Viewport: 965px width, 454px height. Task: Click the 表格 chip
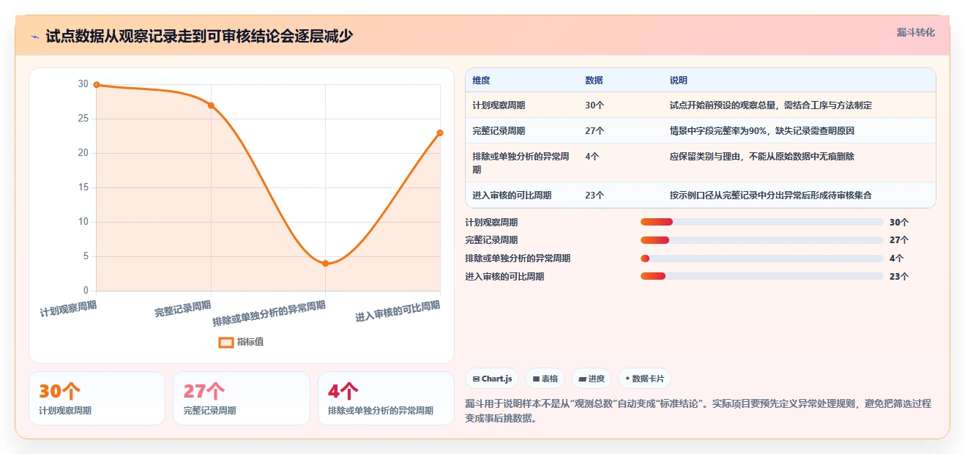click(545, 379)
